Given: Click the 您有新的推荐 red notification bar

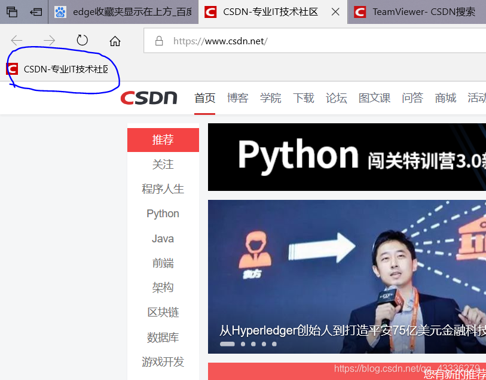Looking at the screenshot, I should pos(347,371).
